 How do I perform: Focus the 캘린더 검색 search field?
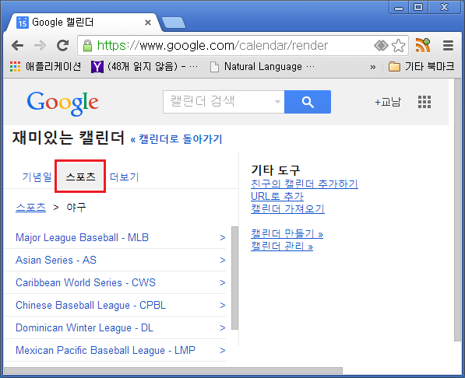pos(224,102)
